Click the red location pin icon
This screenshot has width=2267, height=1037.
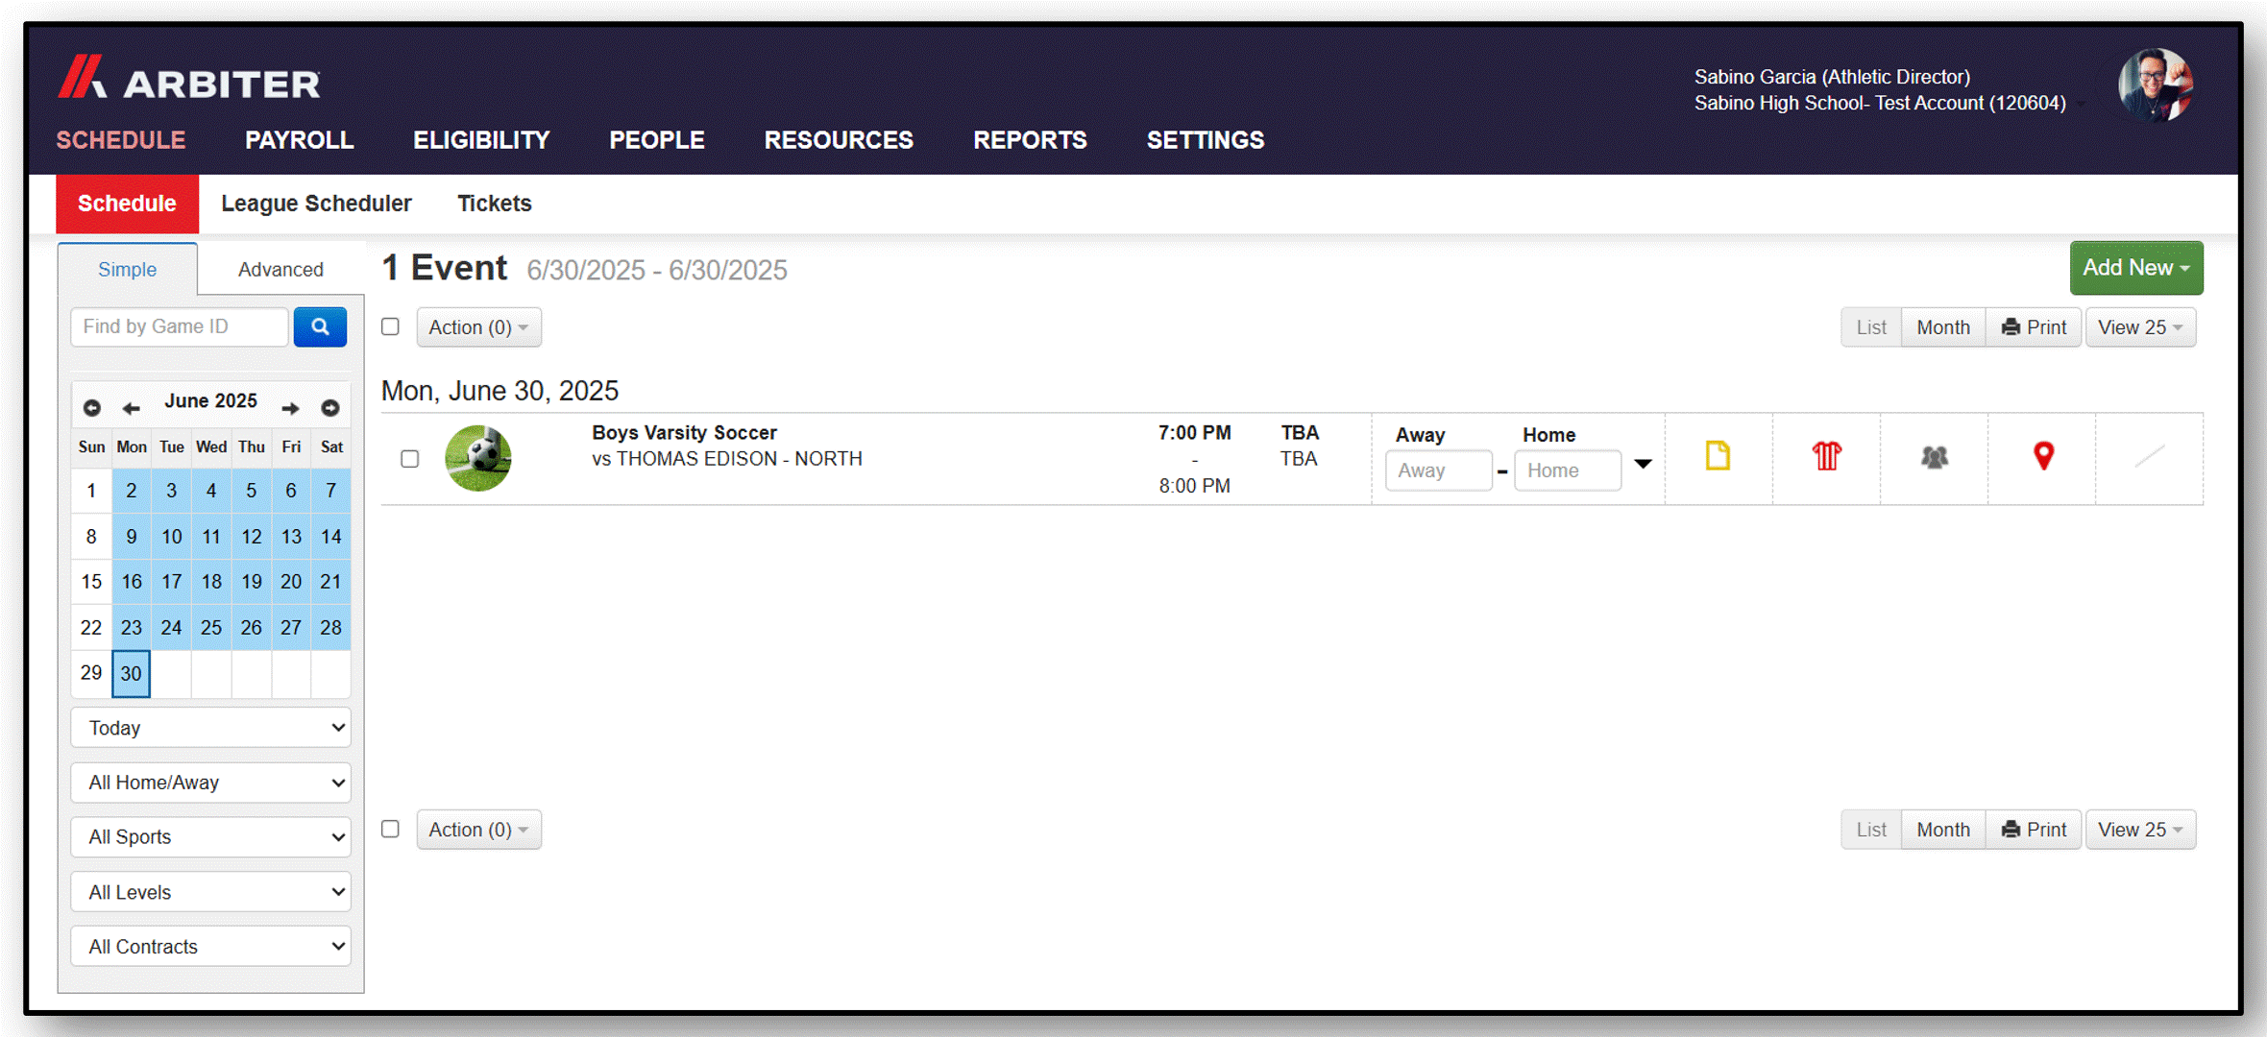pos(2043,456)
